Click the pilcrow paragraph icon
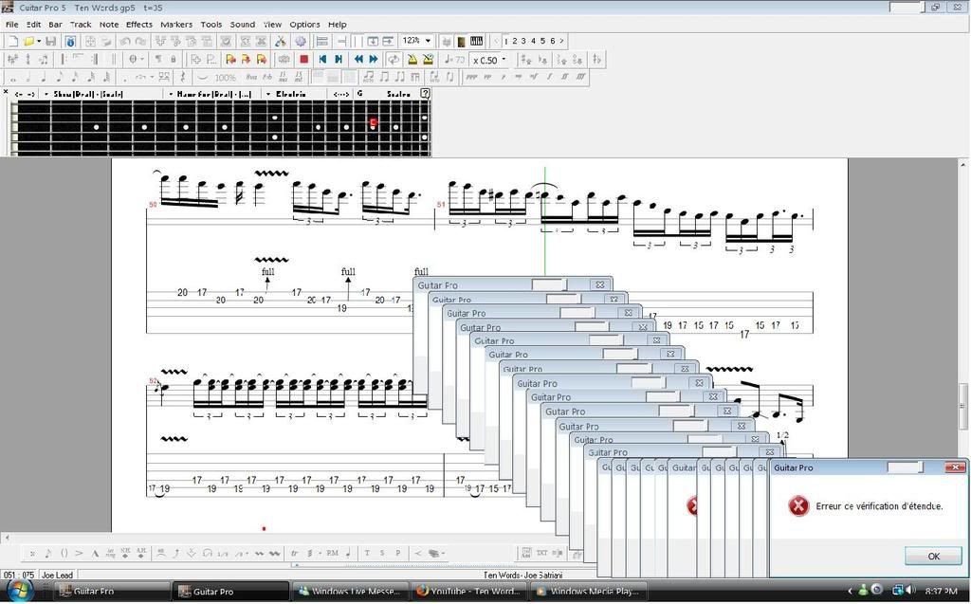Viewport: 971px width, 604px height. point(158,60)
